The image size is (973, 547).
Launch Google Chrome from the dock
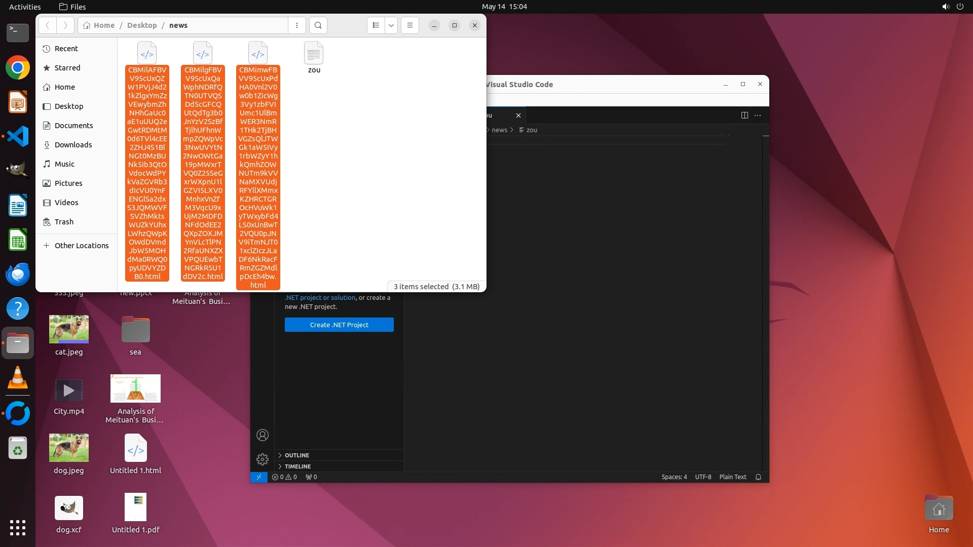[18, 67]
